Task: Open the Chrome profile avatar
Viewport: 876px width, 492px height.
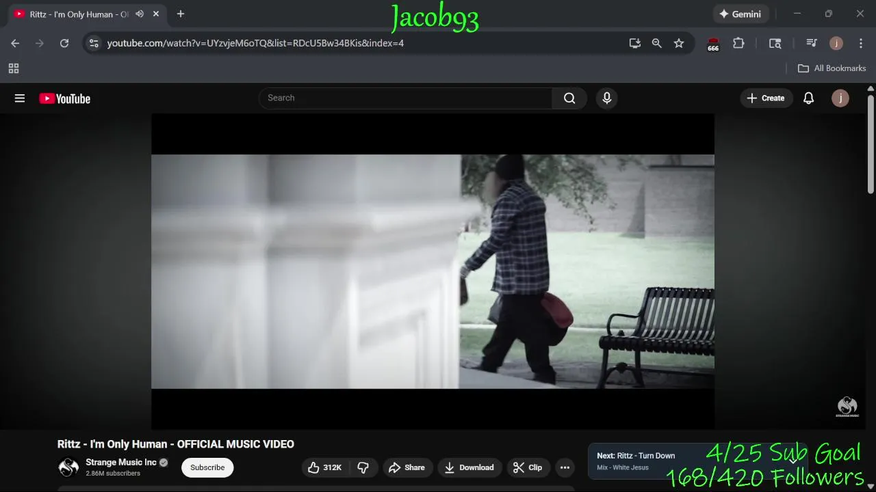Action: pyautogui.click(x=836, y=43)
